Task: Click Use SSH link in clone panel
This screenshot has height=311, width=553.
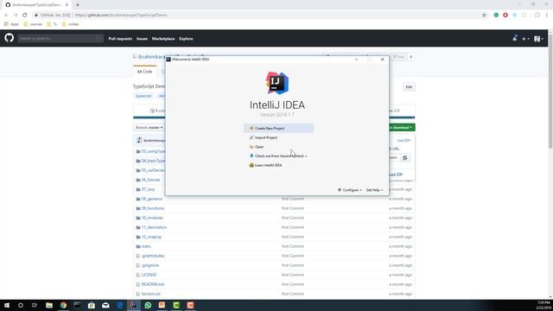Action: pyautogui.click(x=404, y=140)
